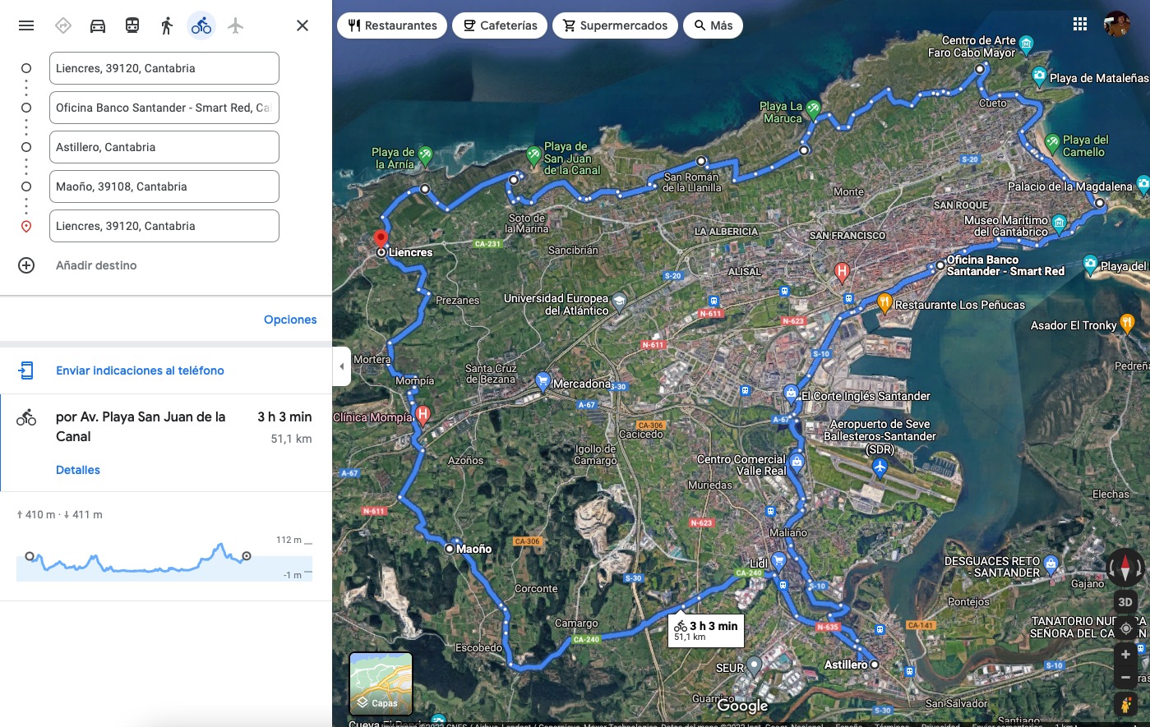
Task: Zoom out on the map
Action: pos(1125,679)
